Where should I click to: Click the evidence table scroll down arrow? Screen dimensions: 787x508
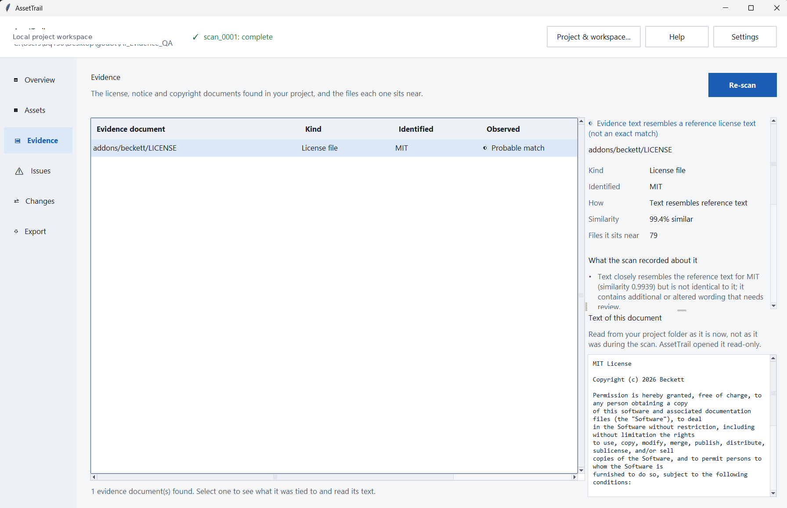tap(581, 470)
